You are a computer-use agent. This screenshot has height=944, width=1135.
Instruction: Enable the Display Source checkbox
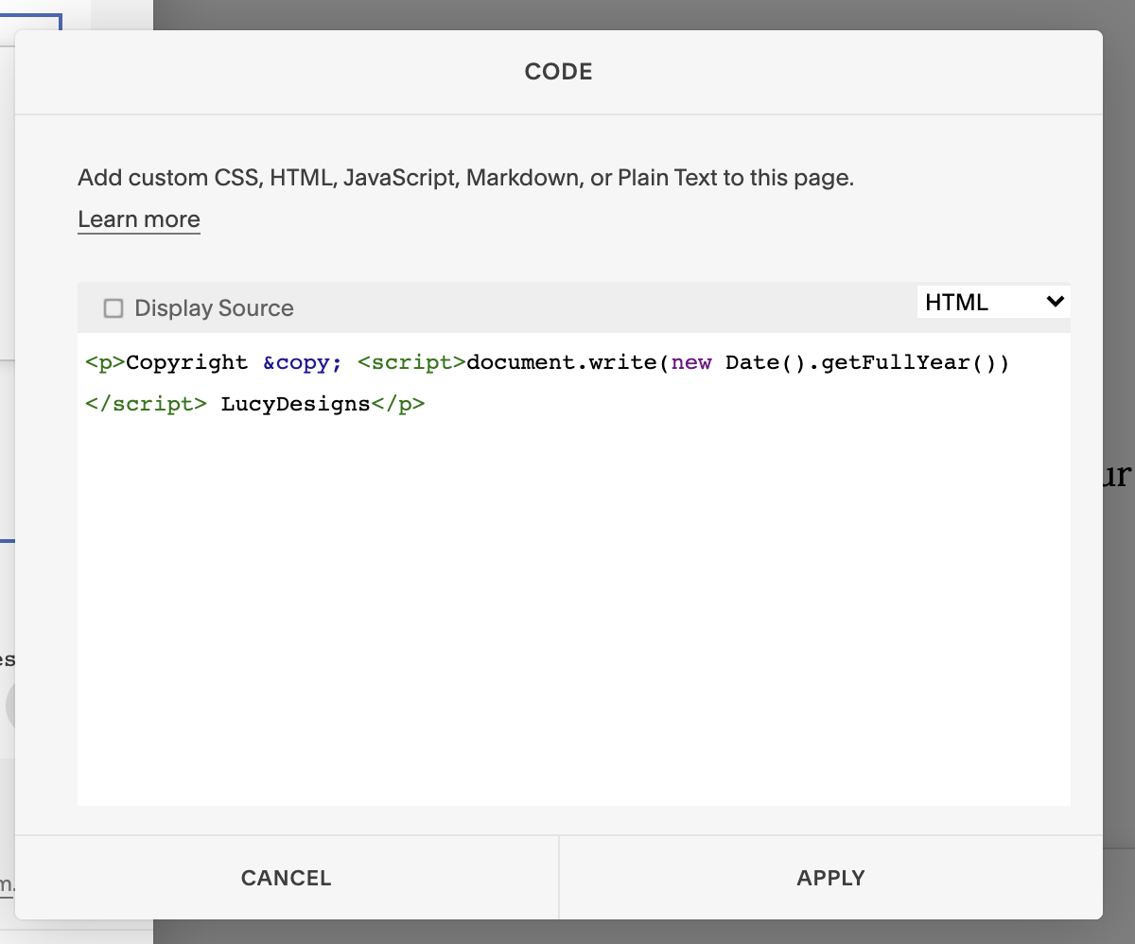tap(113, 308)
